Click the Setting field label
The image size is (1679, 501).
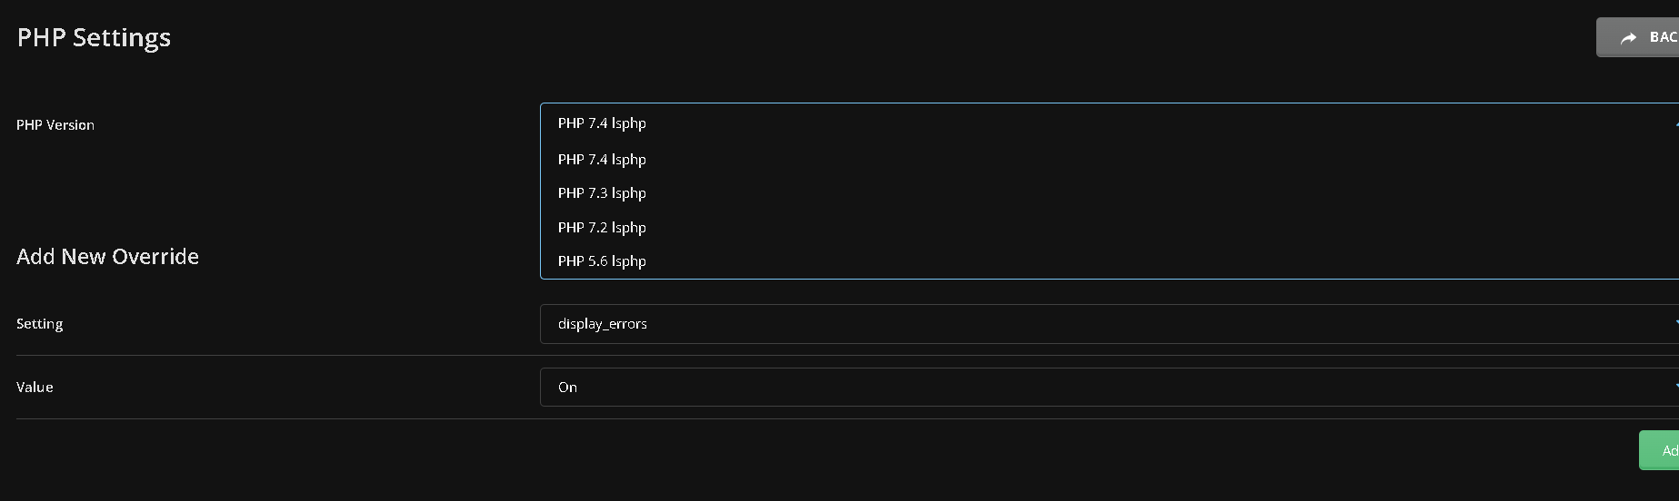tap(40, 324)
